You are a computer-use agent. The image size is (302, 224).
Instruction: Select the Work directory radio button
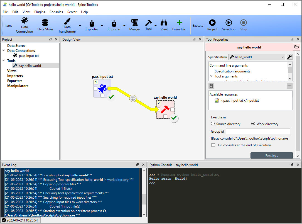tap(253, 124)
